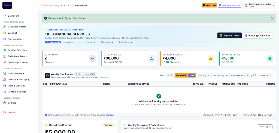The width and height of the screenshot is (279, 133).
Task: Click the CURRENT DUE STATUS column header
Action: click(138, 84)
